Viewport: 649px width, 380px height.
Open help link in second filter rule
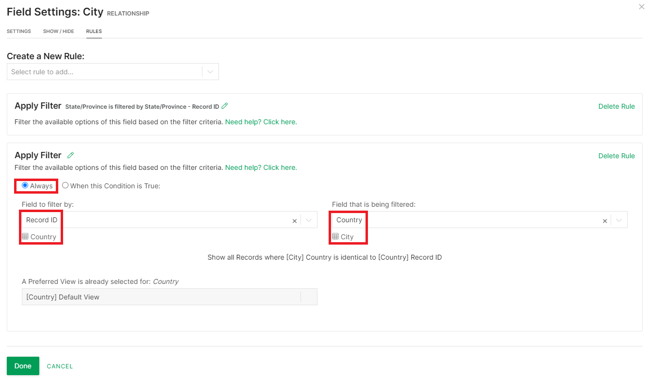click(261, 167)
